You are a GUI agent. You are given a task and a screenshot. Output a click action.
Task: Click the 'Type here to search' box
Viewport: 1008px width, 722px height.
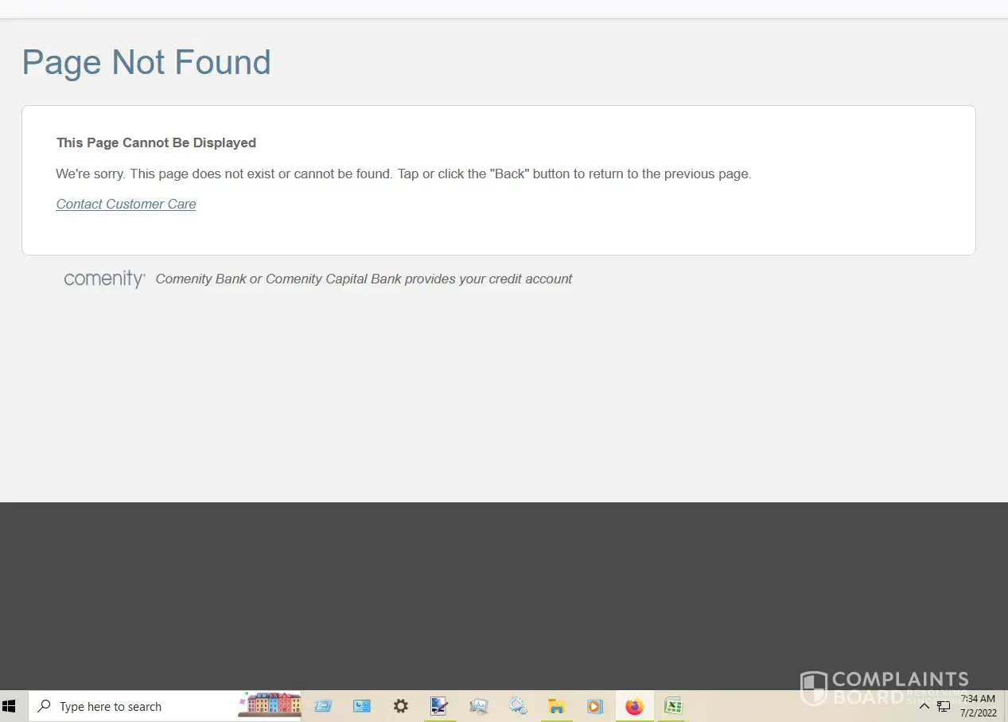click(131, 706)
